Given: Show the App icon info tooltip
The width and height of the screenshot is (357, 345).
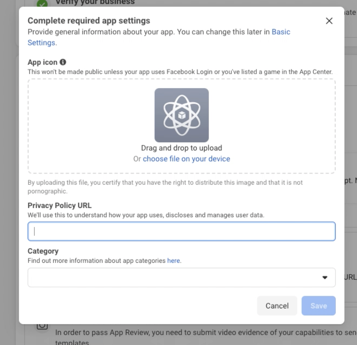Looking at the screenshot, I should (x=63, y=62).
